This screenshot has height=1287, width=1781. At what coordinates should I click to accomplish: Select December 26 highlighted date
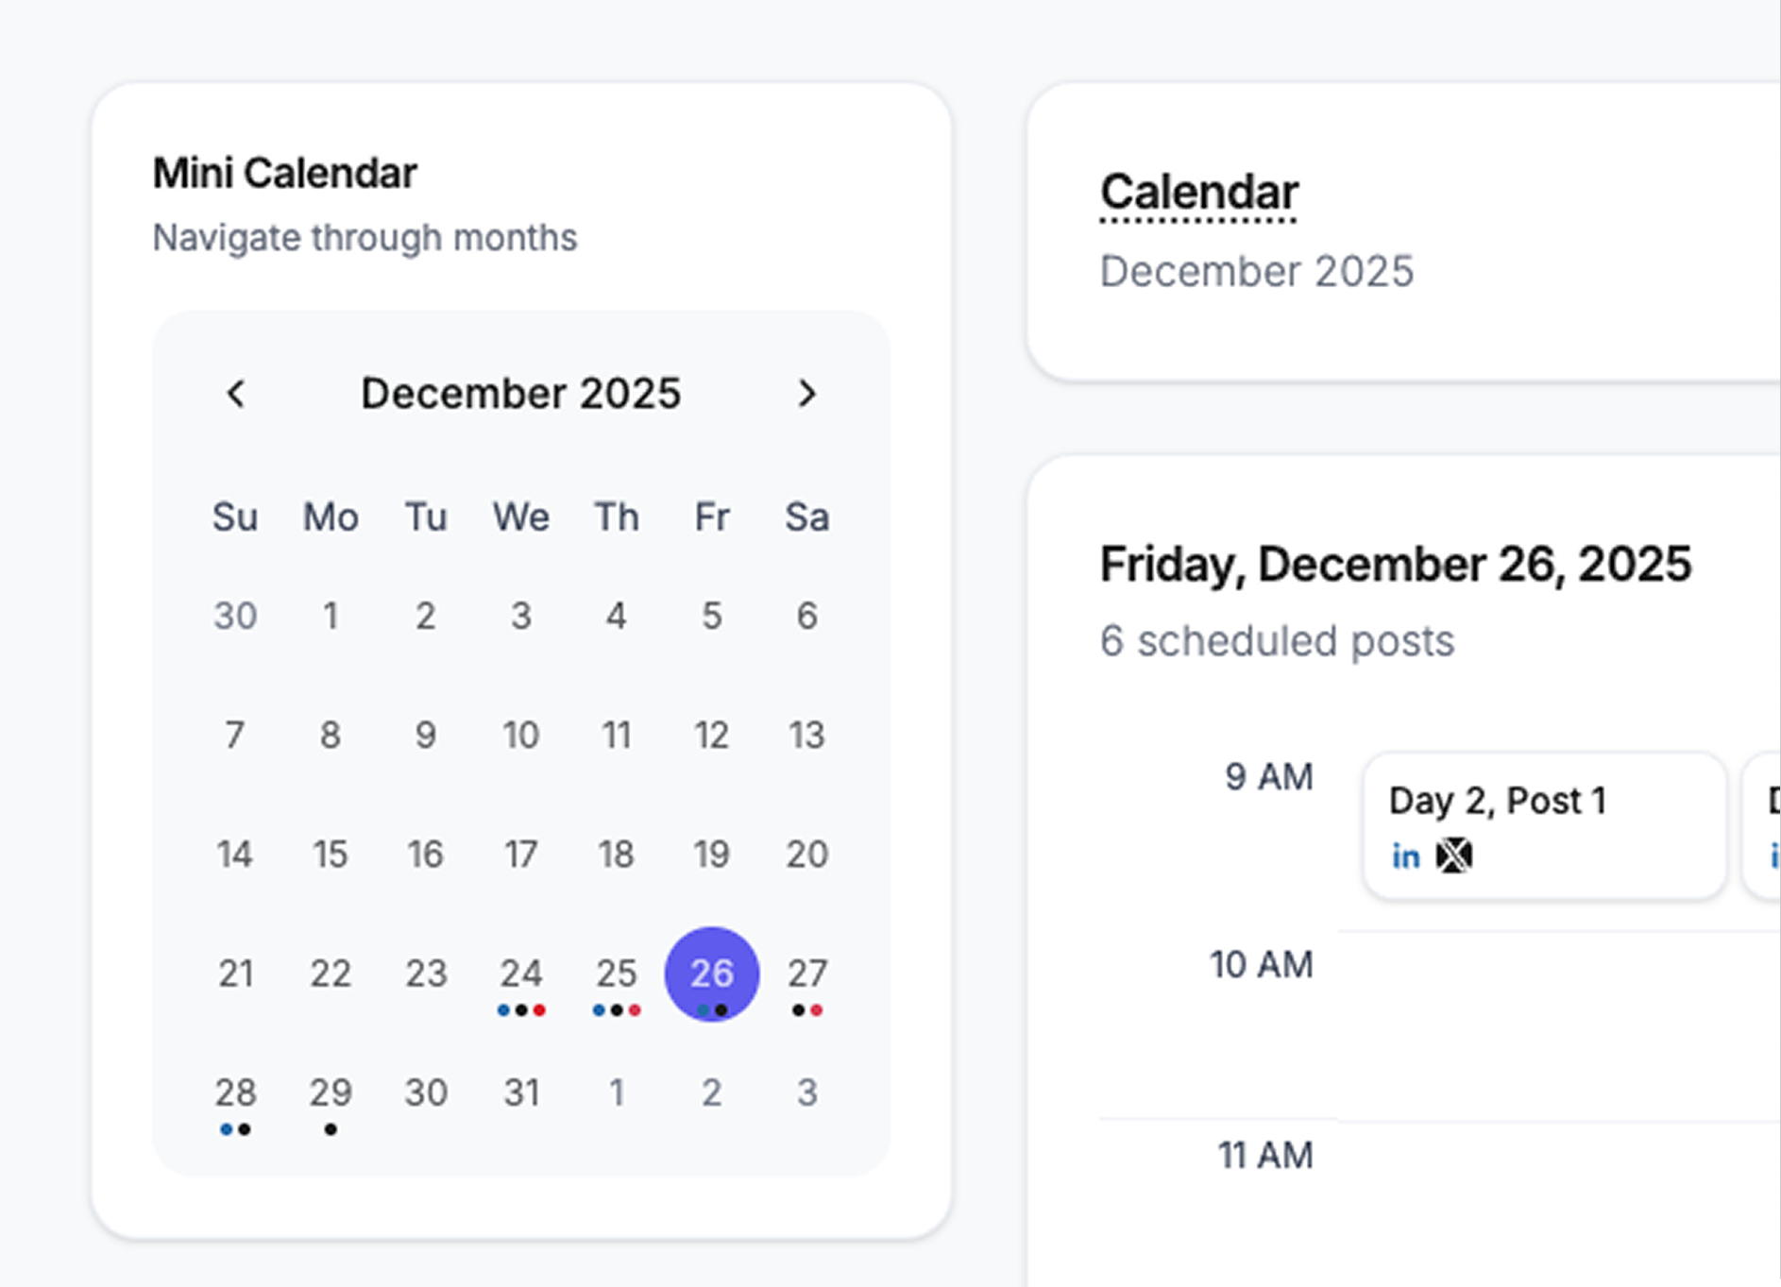click(x=711, y=974)
